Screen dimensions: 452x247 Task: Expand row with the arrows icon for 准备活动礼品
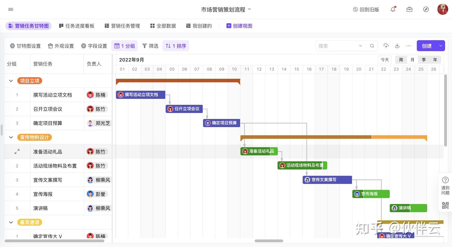17,152
